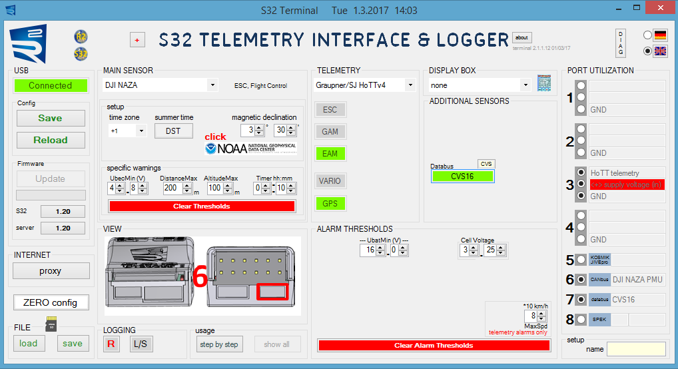Click the R2 round badge icon
Viewport: 678px width, 369px height.
pyautogui.click(x=81, y=37)
